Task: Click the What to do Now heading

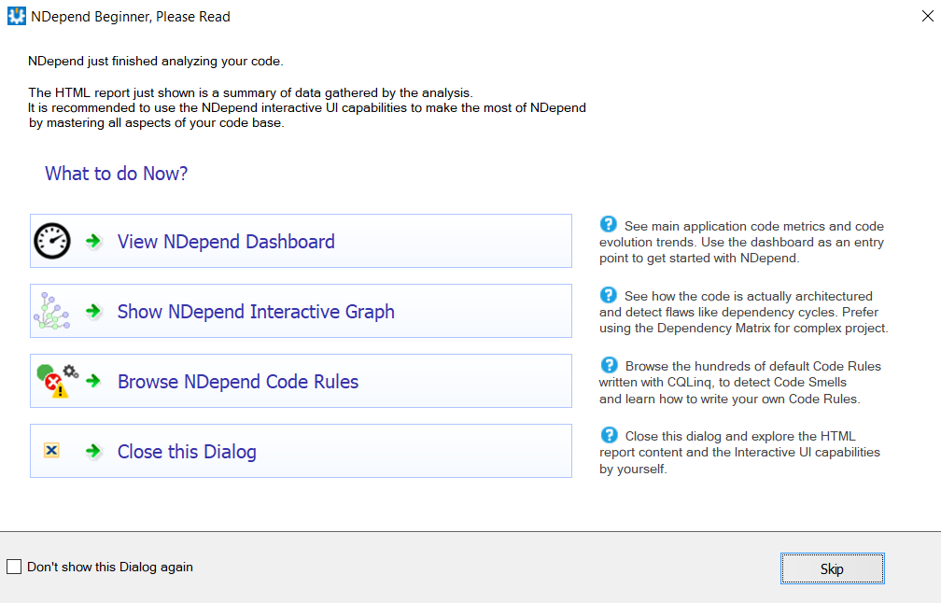Action: click(x=116, y=174)
